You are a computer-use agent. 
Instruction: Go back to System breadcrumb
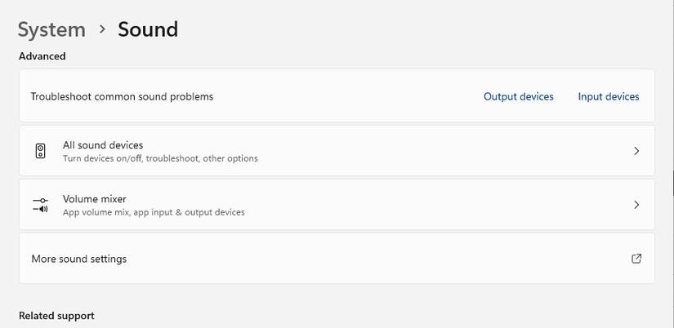click(x=51, y=29)
